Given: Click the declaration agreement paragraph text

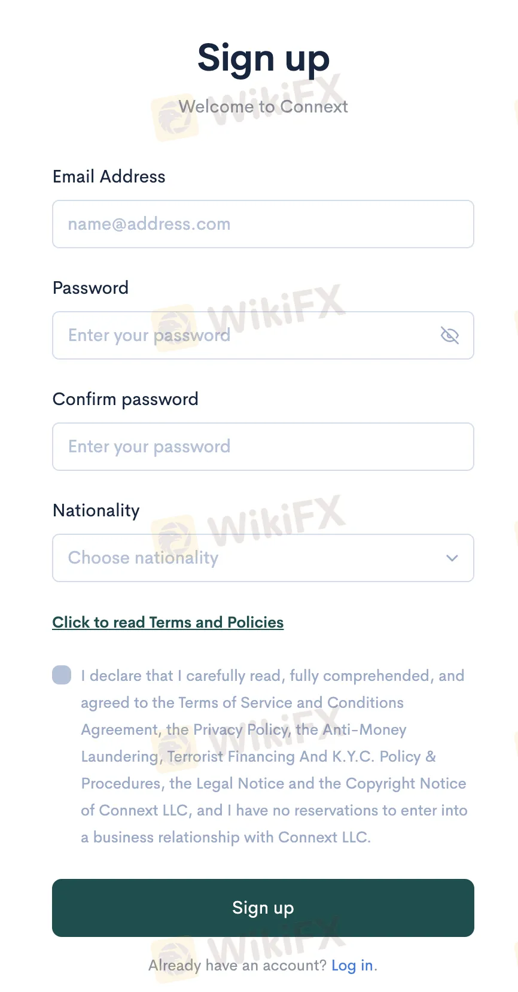Looking at the screenshot, I should pyautogui.click(x=273, y=756).
